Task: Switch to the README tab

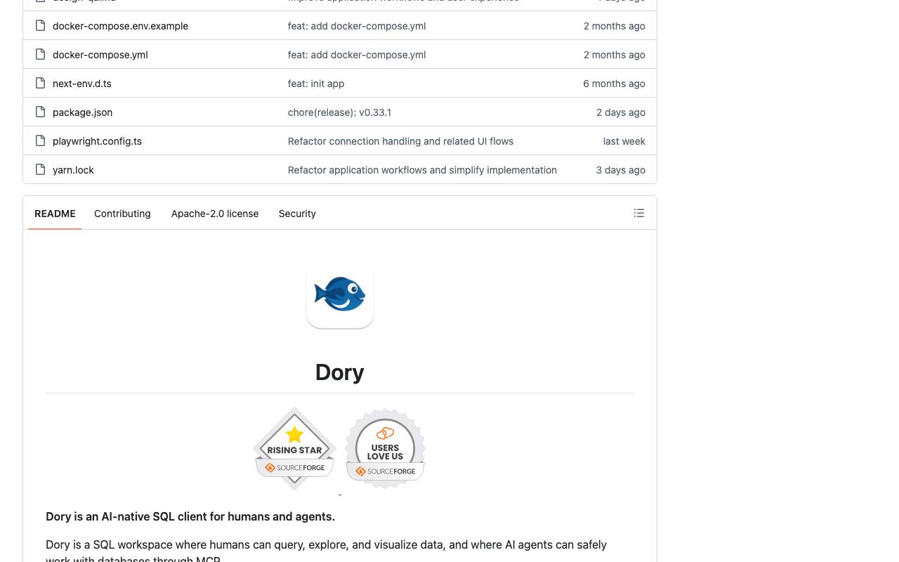Action: [x=55, y=214]
